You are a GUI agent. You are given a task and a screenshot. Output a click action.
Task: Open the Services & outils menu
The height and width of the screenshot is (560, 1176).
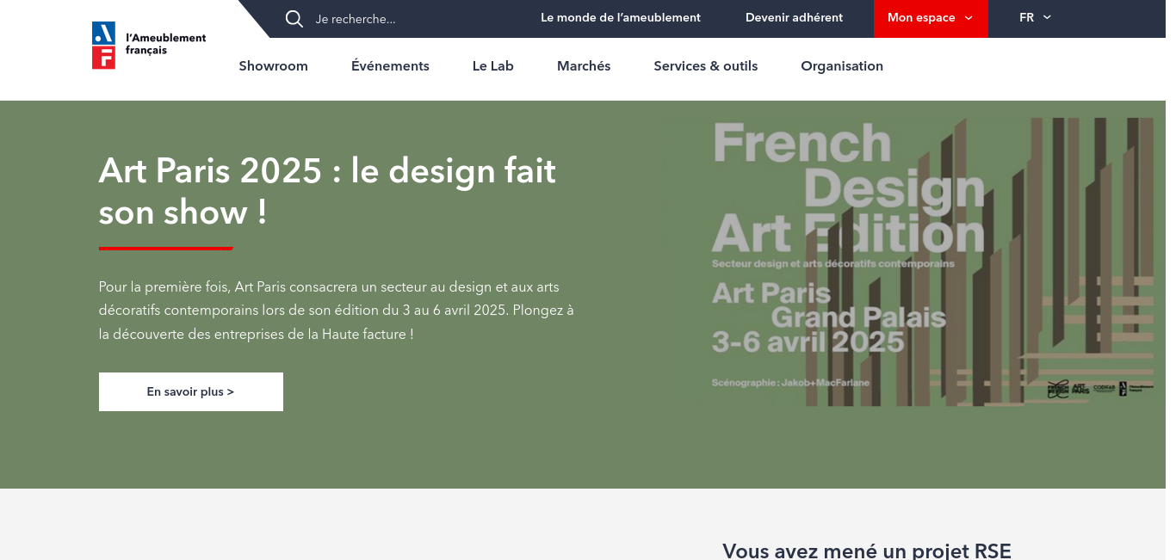(x=706, y=66)
